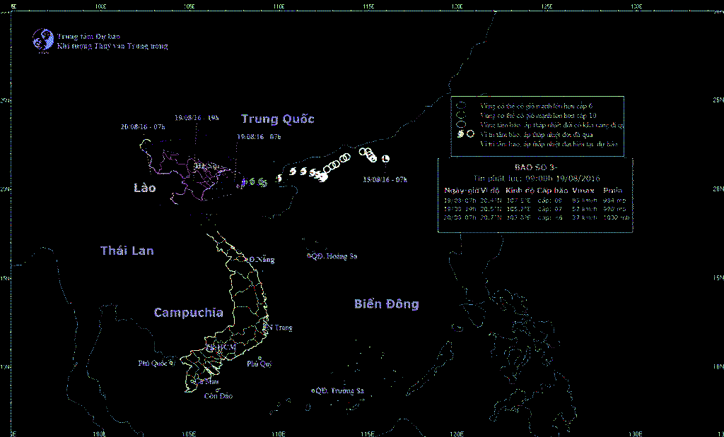Click the 18/08/16 - 07h track time label
Viewport: 724px width, 437px height.
point(385,180)
